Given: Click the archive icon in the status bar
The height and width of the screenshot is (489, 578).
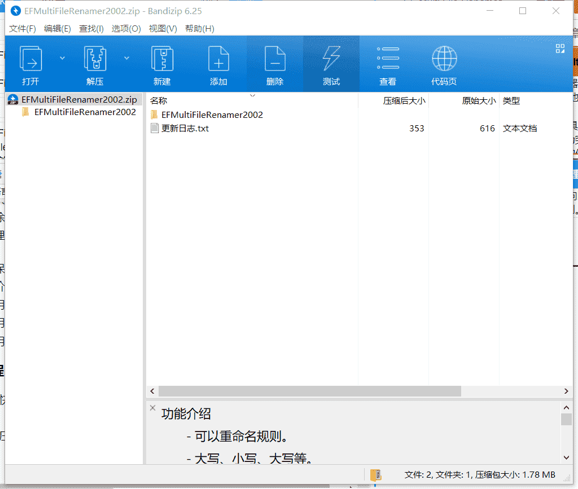Looking at the screenshot, I should pos(375,475).
